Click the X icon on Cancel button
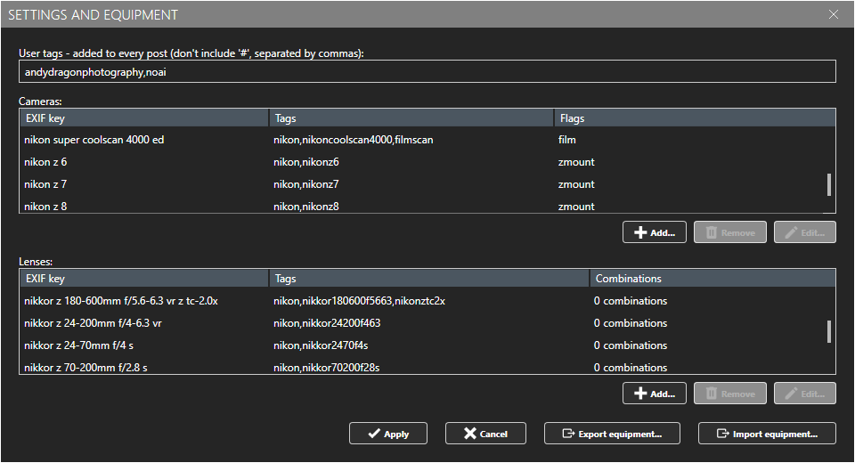Screen dimensions: 855x463 pos(469,434)
